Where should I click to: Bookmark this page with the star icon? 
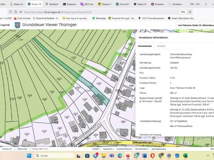pos(190,12)
